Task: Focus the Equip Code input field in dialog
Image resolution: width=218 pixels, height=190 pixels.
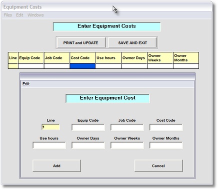Action: click(88, 128)
